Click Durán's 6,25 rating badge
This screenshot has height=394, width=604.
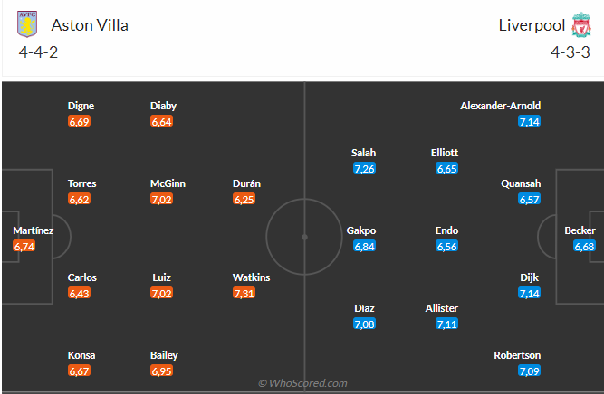coord(244,199)
